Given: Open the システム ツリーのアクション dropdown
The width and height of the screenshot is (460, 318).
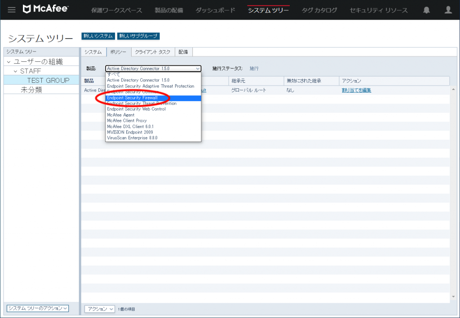Looking at the screenshot, I should [38, 308].
